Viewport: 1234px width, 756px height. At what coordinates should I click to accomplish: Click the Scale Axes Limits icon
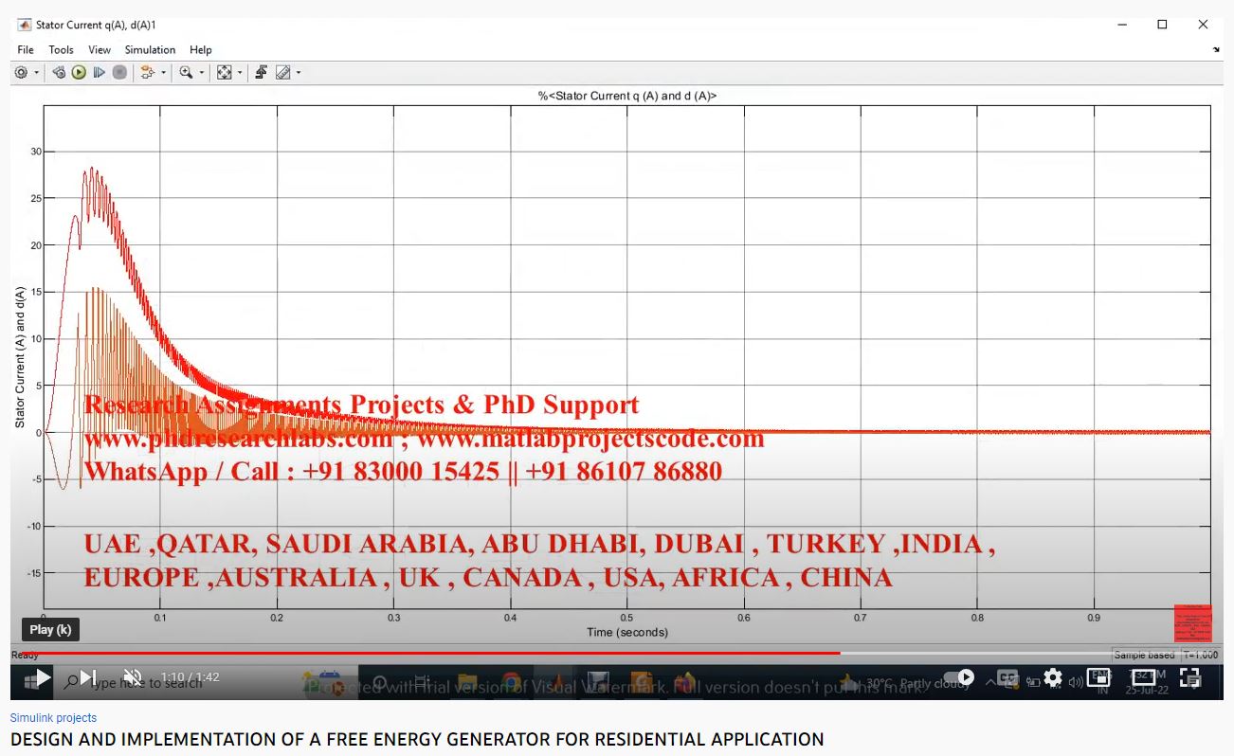click(x=224, y=73)
